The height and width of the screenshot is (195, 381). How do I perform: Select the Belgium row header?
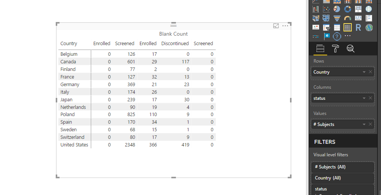[69, 54]
